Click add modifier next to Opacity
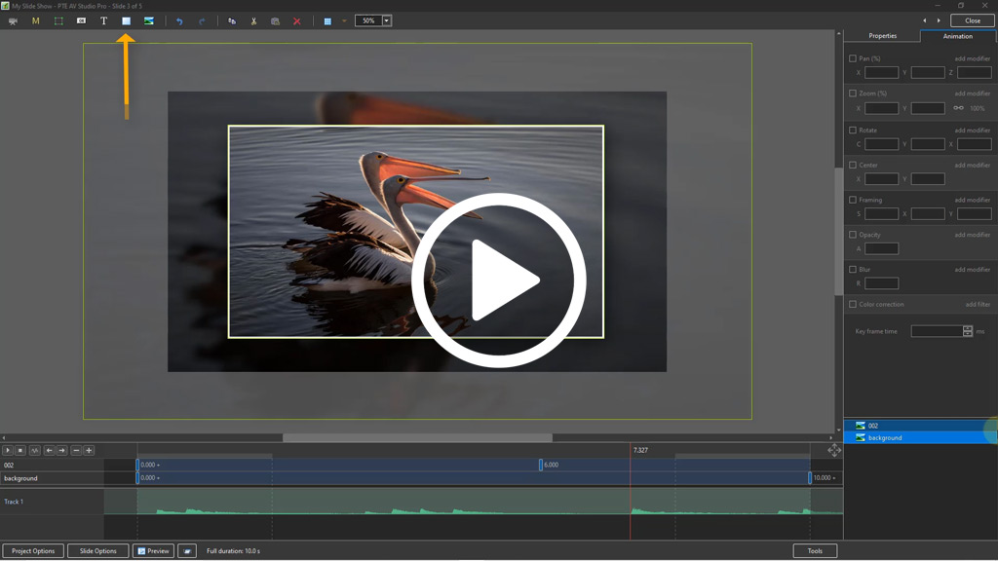This screenshot has width=998, height=561. click(x=972, y=235)
